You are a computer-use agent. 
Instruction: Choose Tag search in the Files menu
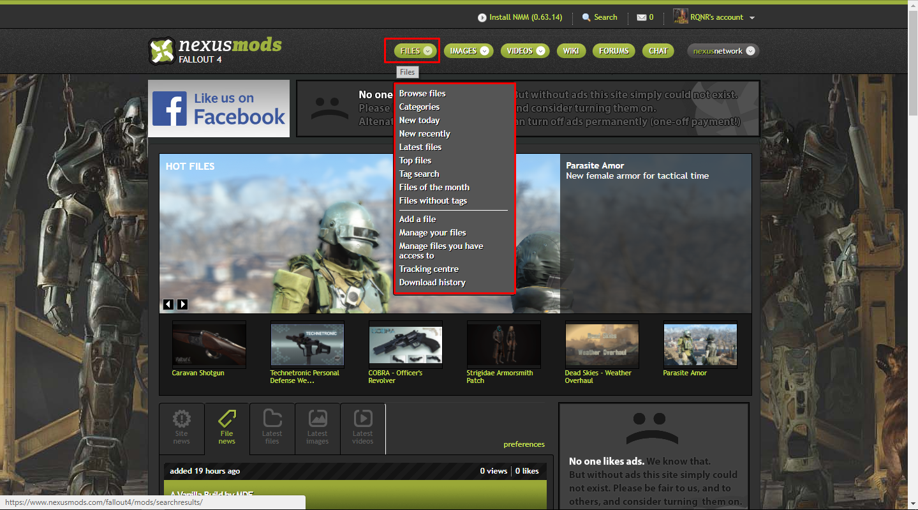click(418, 174)
